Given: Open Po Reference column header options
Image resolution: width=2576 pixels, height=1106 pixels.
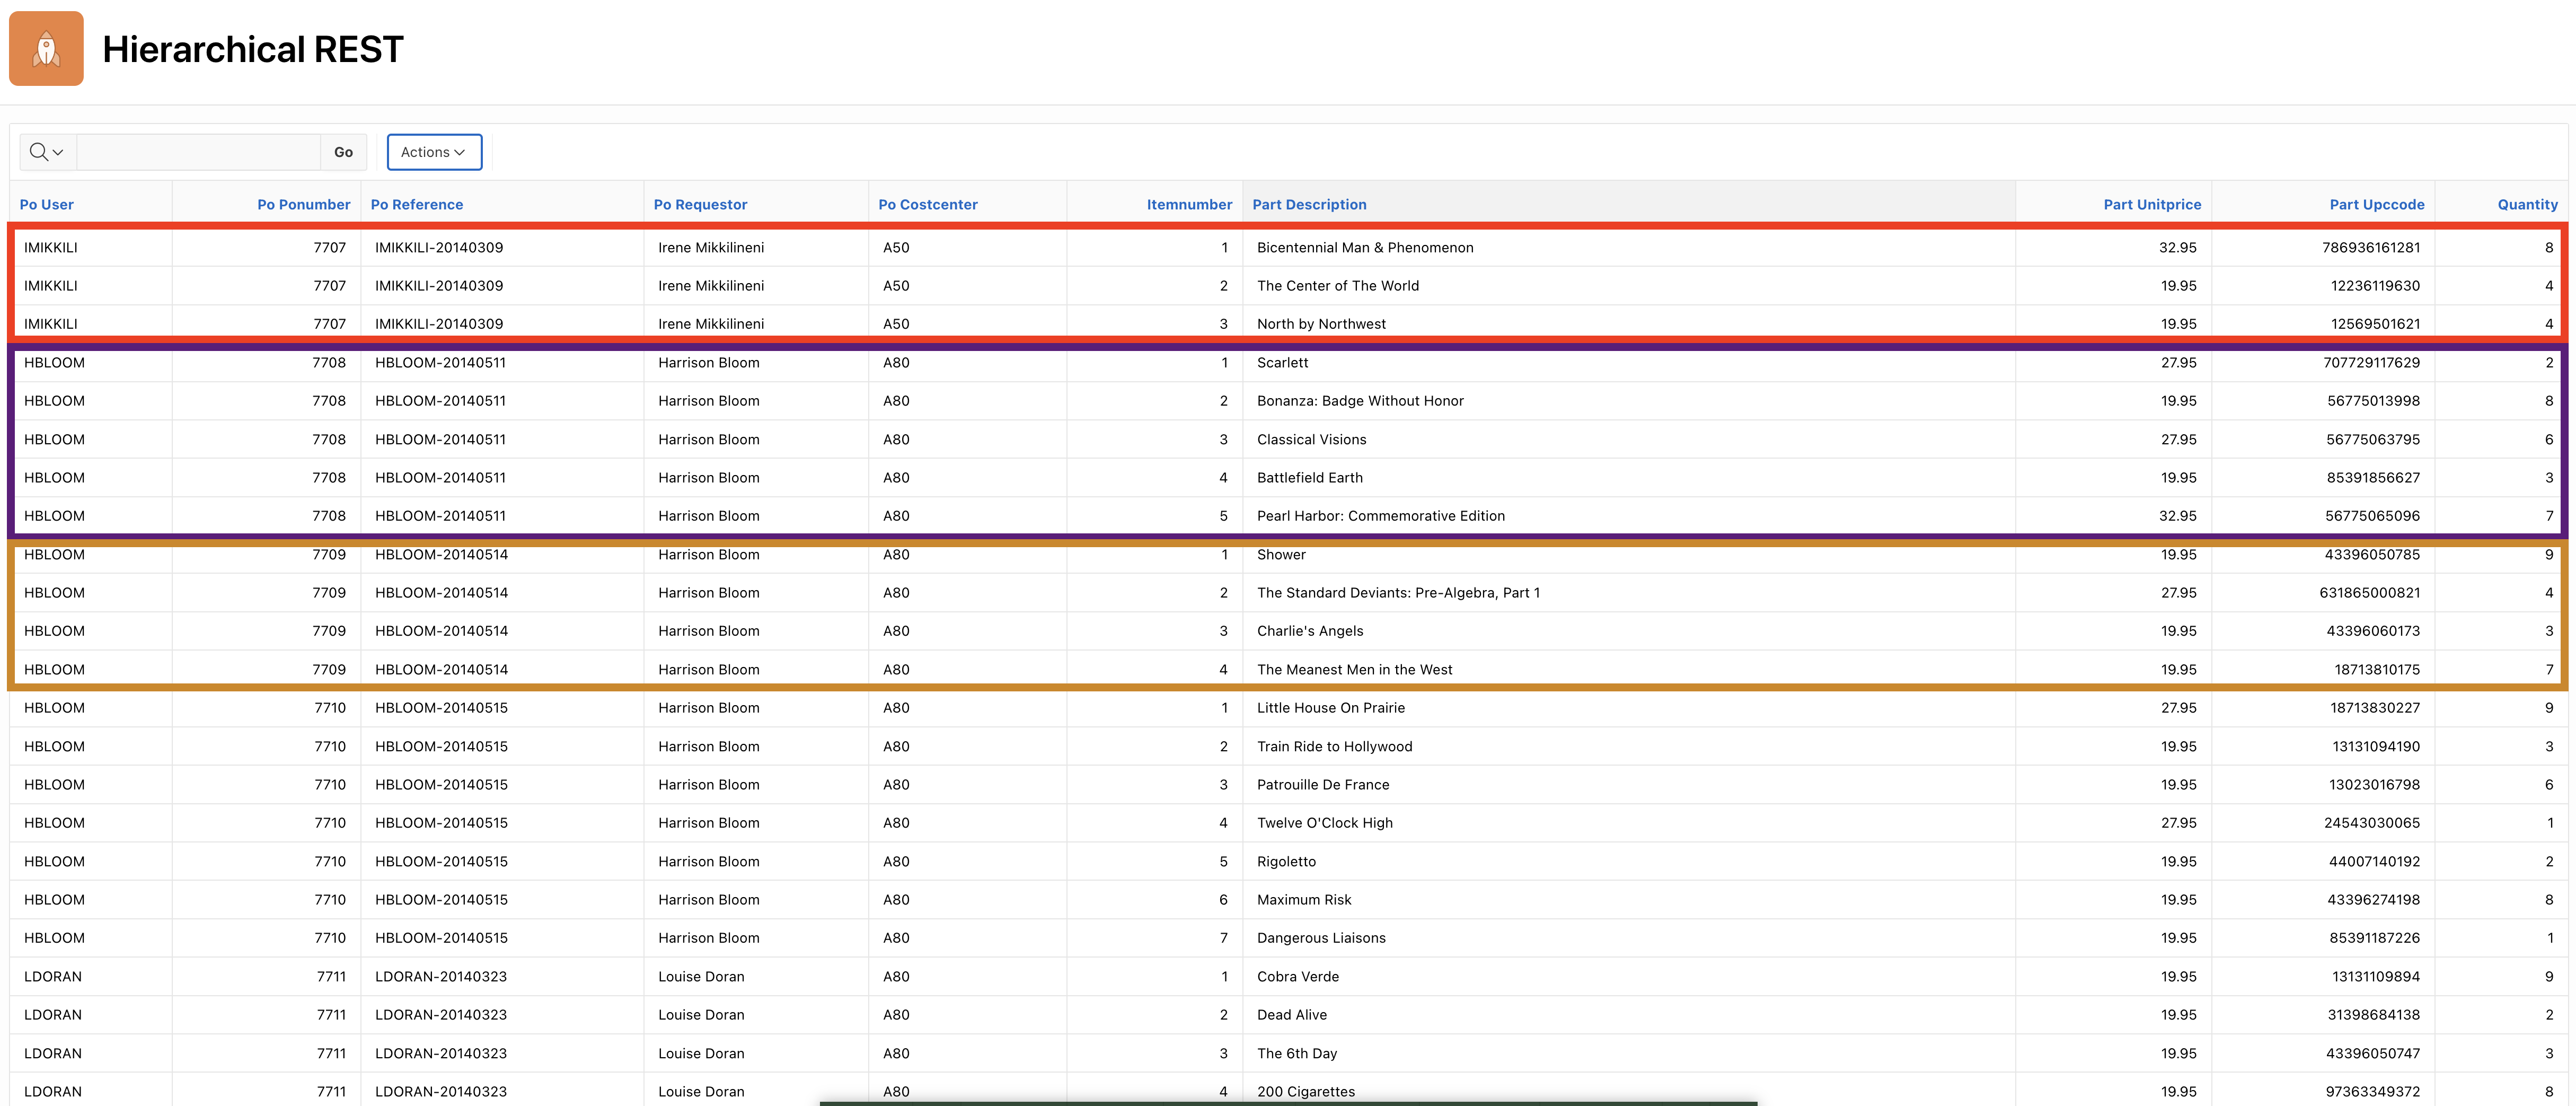Looking at the screenshot, I should (x=416, y=204).
